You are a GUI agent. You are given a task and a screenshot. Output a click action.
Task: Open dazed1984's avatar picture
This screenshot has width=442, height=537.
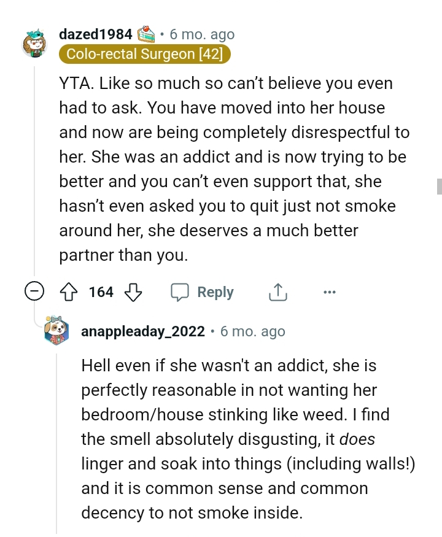click(x=35, y=43)
